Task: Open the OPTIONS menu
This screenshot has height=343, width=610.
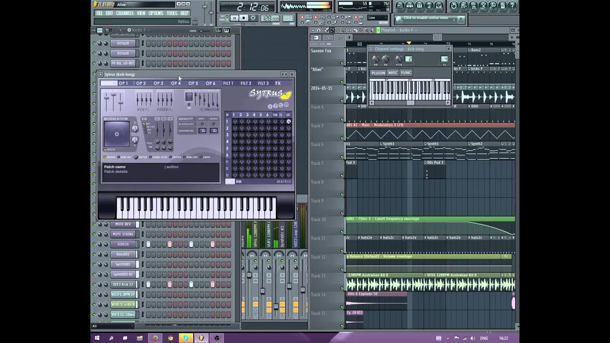Action: (x=156, y=13)
